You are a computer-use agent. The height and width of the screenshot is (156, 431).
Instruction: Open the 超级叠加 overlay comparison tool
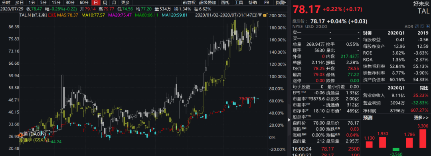pyautogui.click(x=208, y=3)
